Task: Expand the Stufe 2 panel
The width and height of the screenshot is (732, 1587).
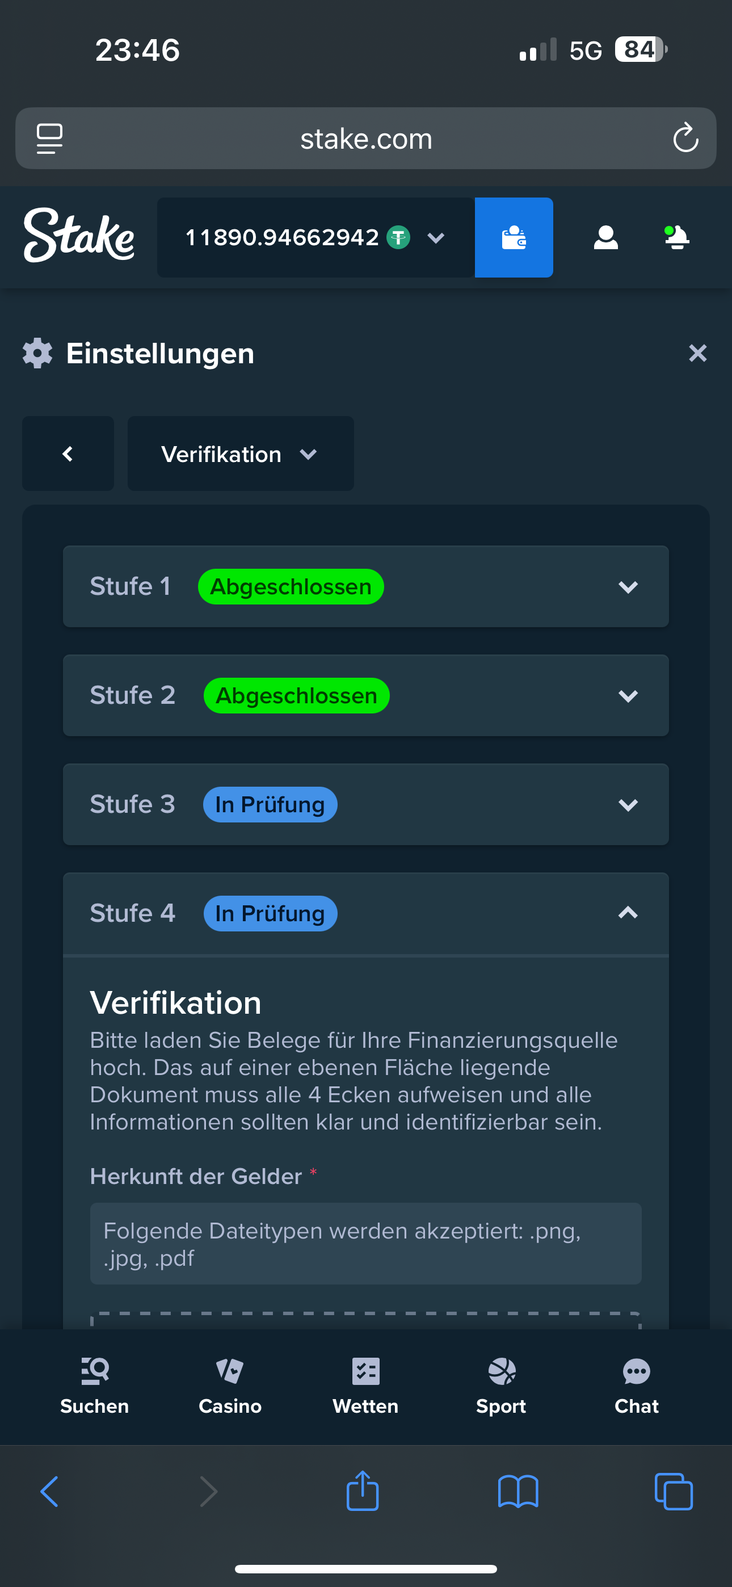Action: [x=627, y=696]
